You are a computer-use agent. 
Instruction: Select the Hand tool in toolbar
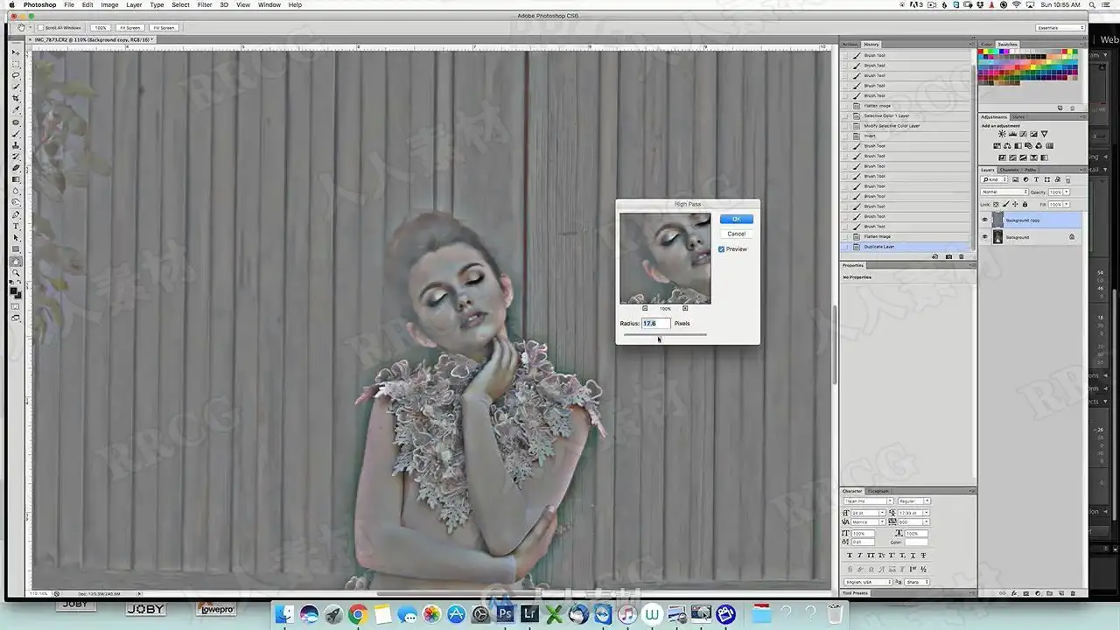(16, 261)
